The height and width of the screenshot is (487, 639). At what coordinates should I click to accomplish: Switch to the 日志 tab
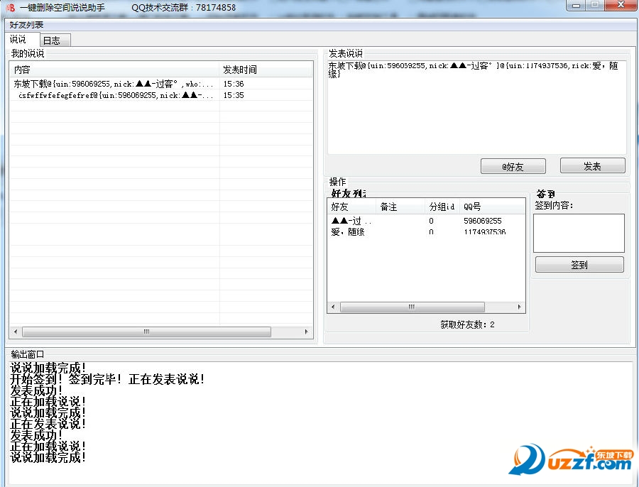(53, 40)
